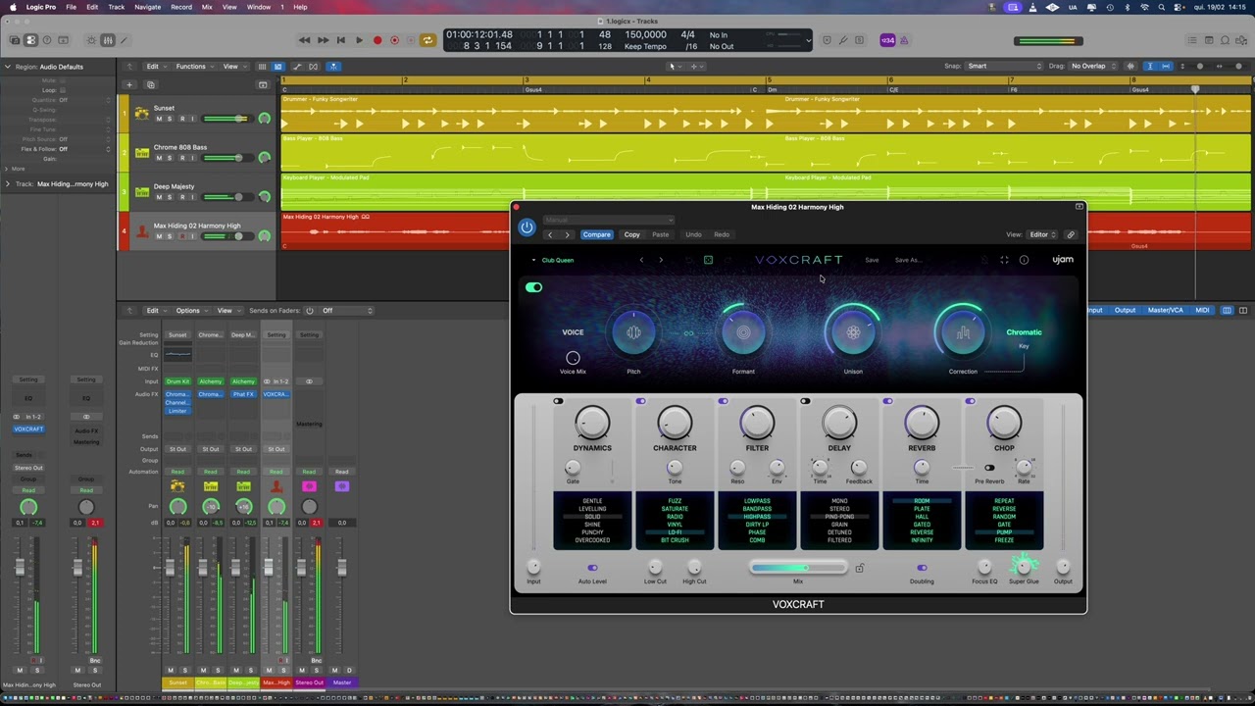Mute the Max Hiding 02 Harmony High track
The width and height of the screenshot is (1255, 706).
158,236
